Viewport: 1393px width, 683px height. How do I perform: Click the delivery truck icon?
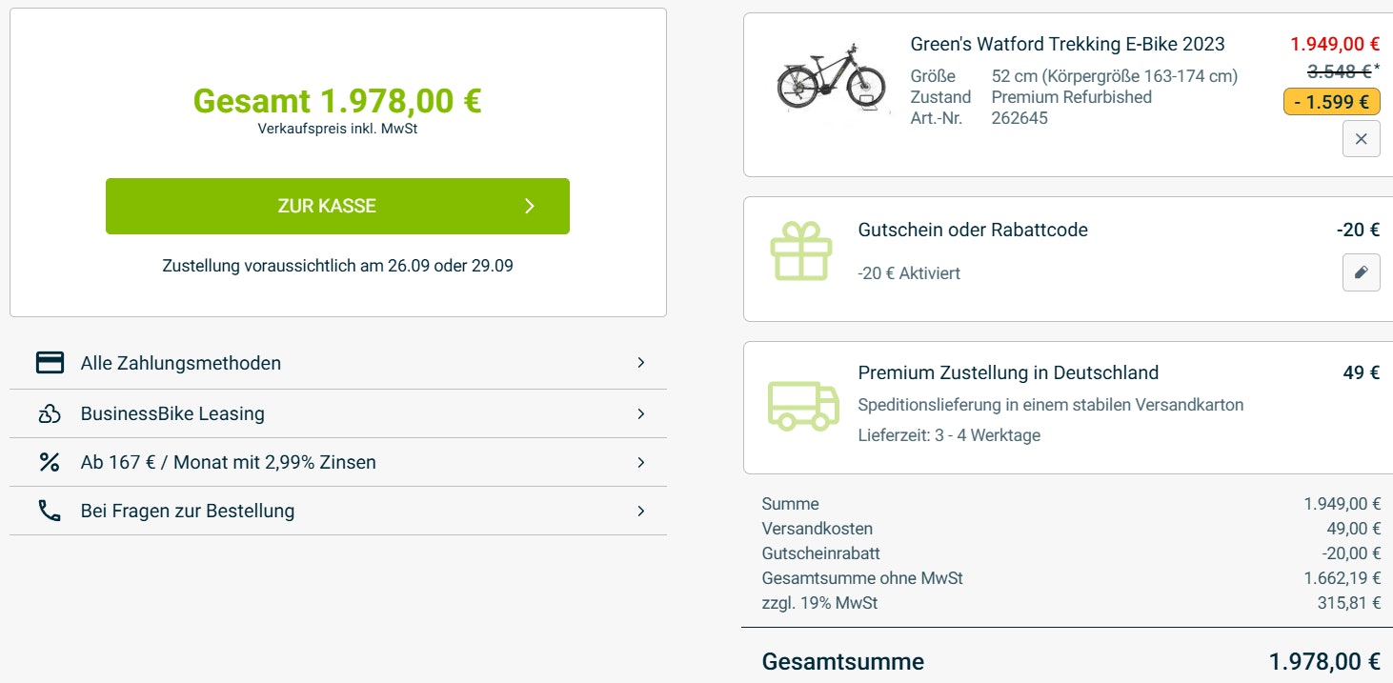pos(803,405)
